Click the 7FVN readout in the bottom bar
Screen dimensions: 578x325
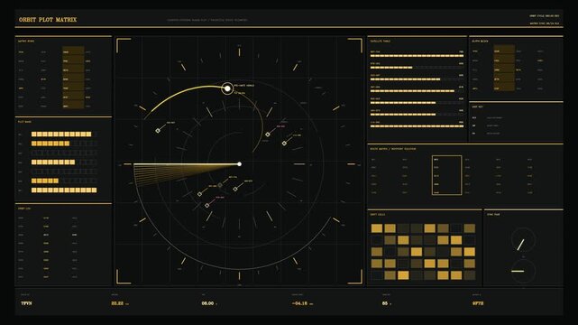(26, 303)
